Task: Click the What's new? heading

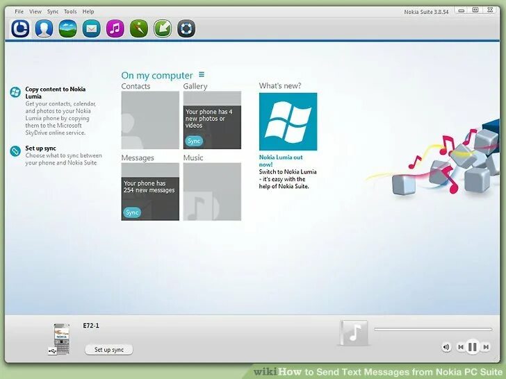Action: 280,86
